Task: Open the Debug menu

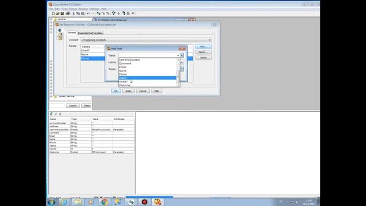Action: 73,9
